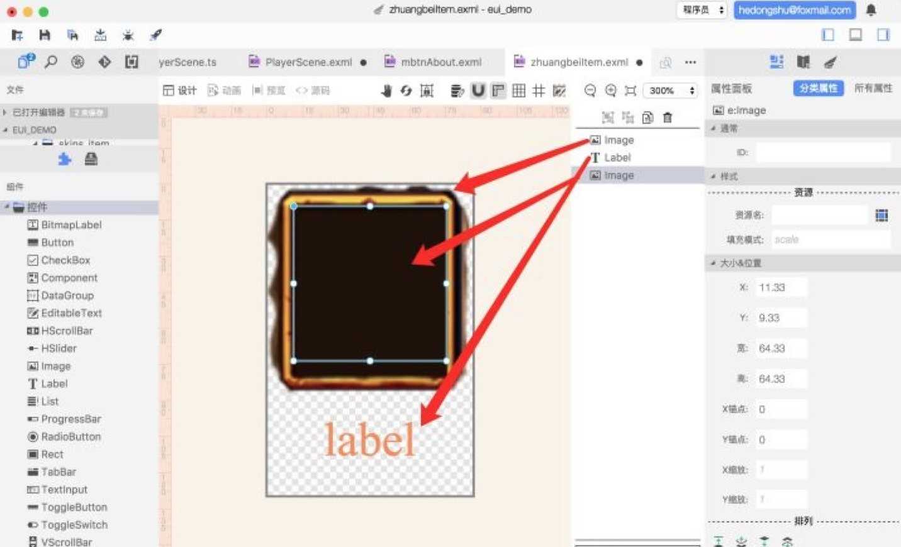This screenshot has height=547, width=901.
Task: Click the blue puzzle piece components icon
Action: pyautogui.click(x=65, y=159)
